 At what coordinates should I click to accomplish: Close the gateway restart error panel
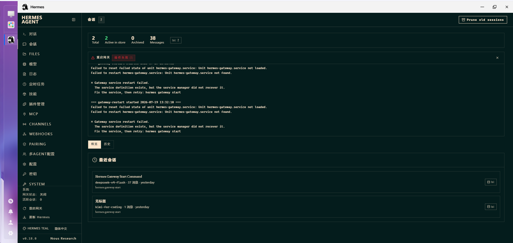497,58
